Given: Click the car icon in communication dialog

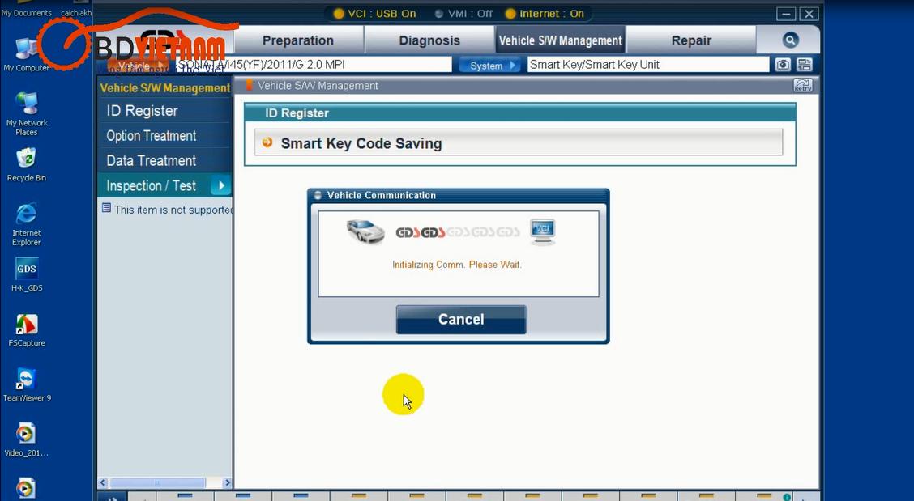Looking at the screenshot, I should pos(365,231).
